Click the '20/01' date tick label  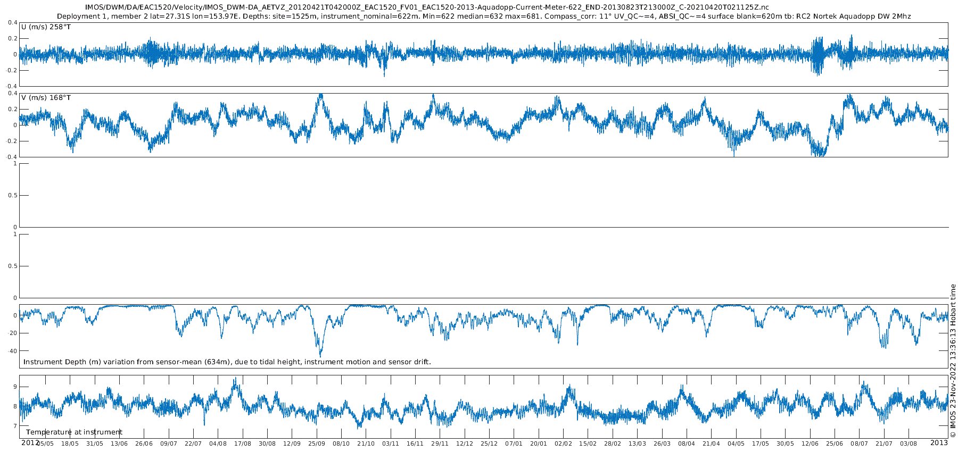point(538,444)
